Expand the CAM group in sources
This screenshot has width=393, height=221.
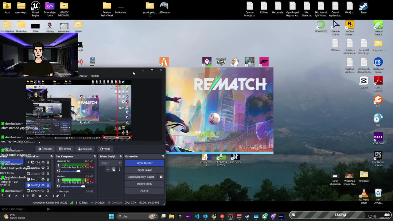point(28,162)
